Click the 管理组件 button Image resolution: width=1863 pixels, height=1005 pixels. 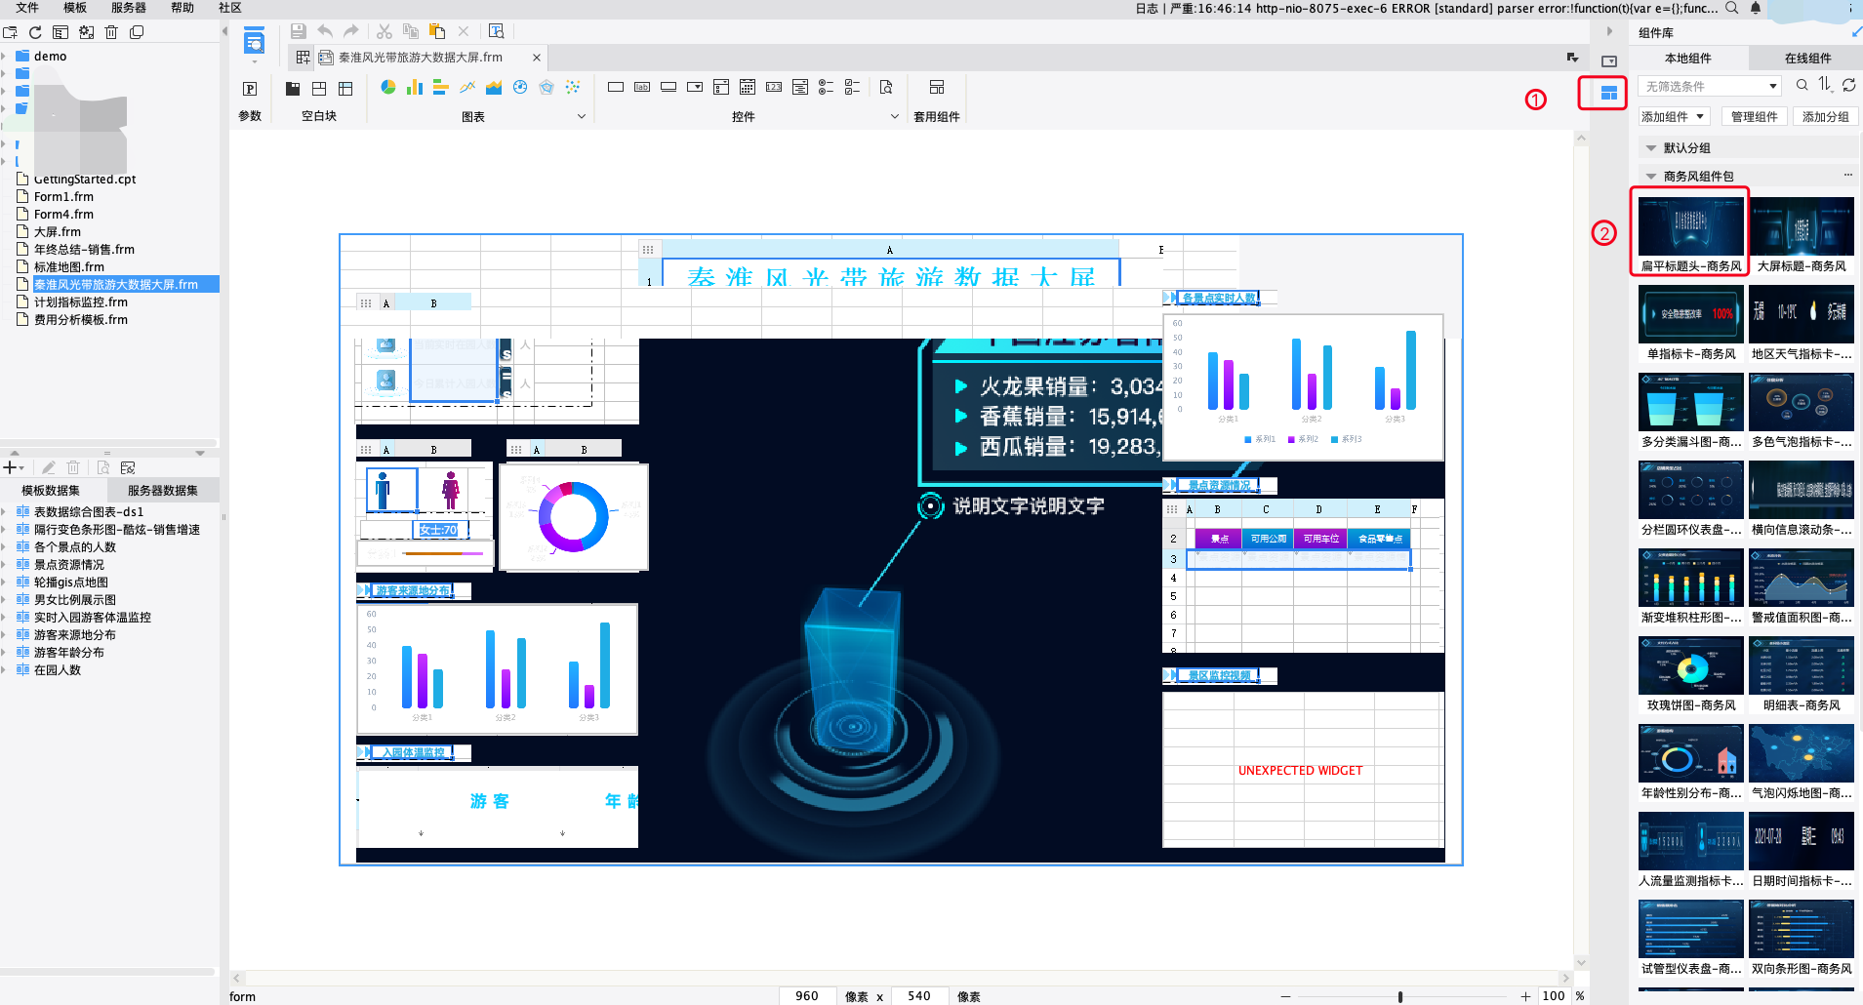[x=1754, y=117]
